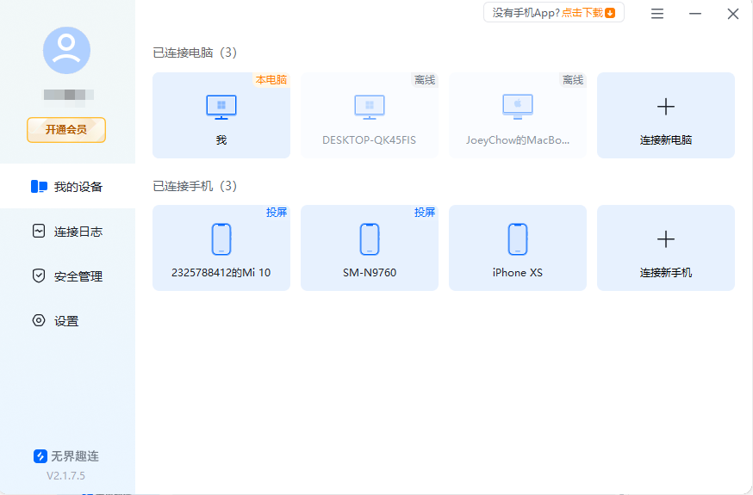753x495 pixels.
Task: Click the phone icon for iPhone XS
Action: [518, 238]
